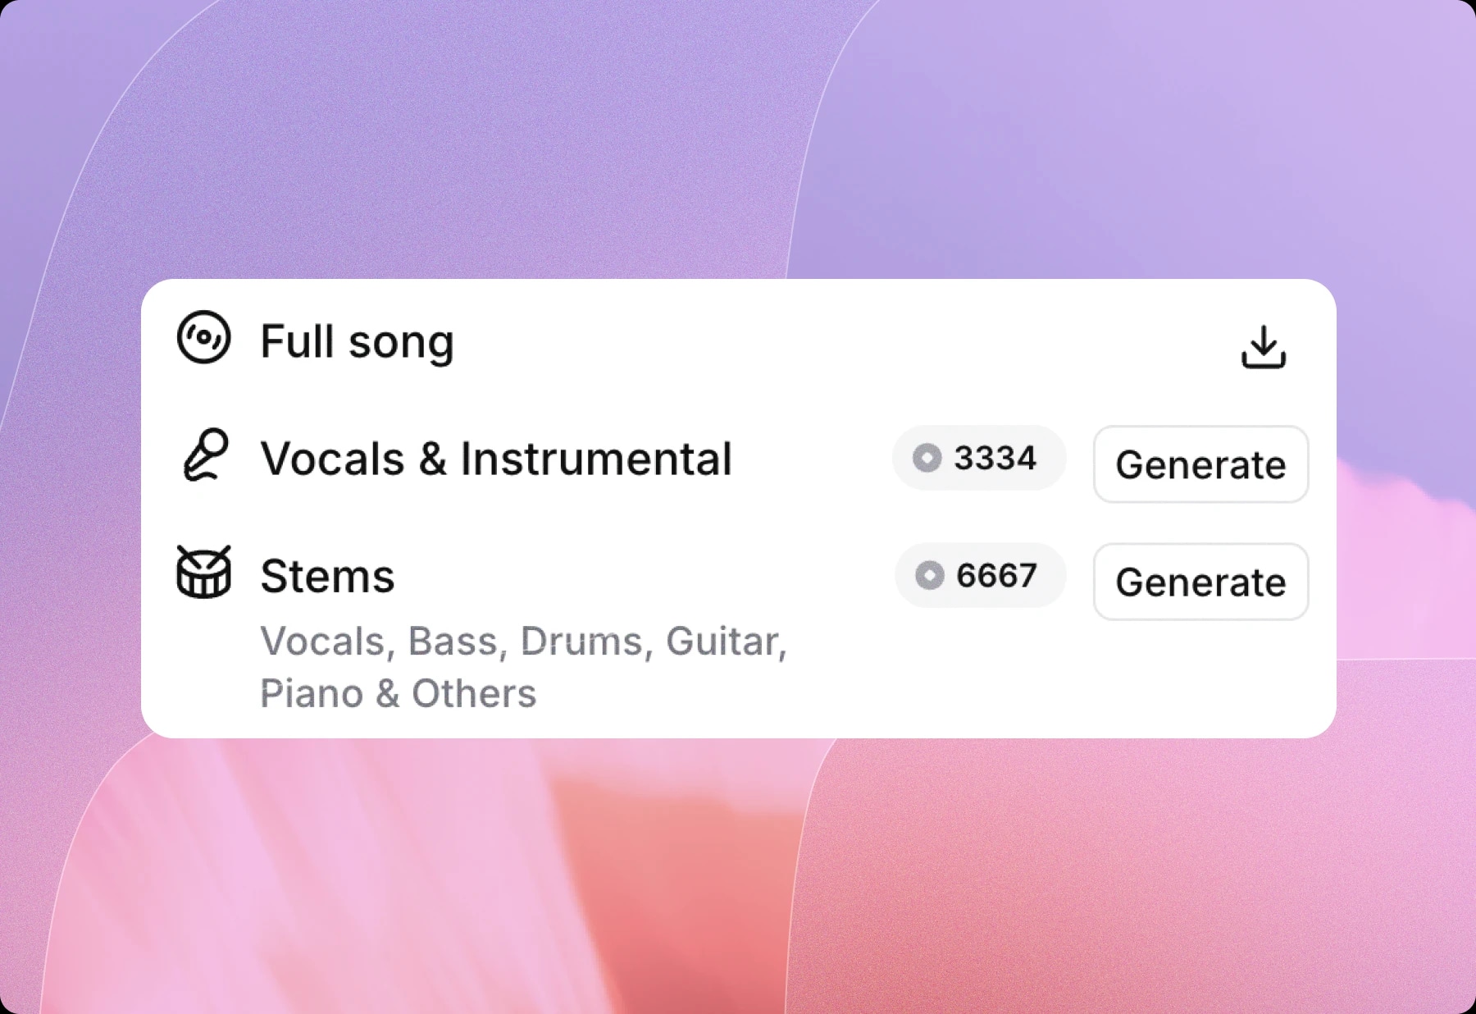Click the Full song label text
This screenshot has height=1014, width=1476.
pos(356,340)
